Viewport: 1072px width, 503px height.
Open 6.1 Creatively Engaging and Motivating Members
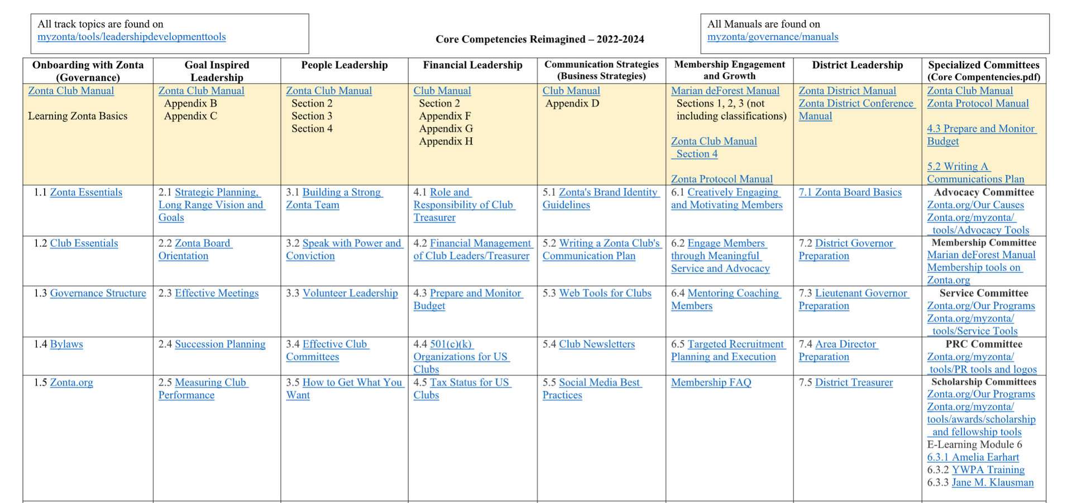click(x=727, y=199)
